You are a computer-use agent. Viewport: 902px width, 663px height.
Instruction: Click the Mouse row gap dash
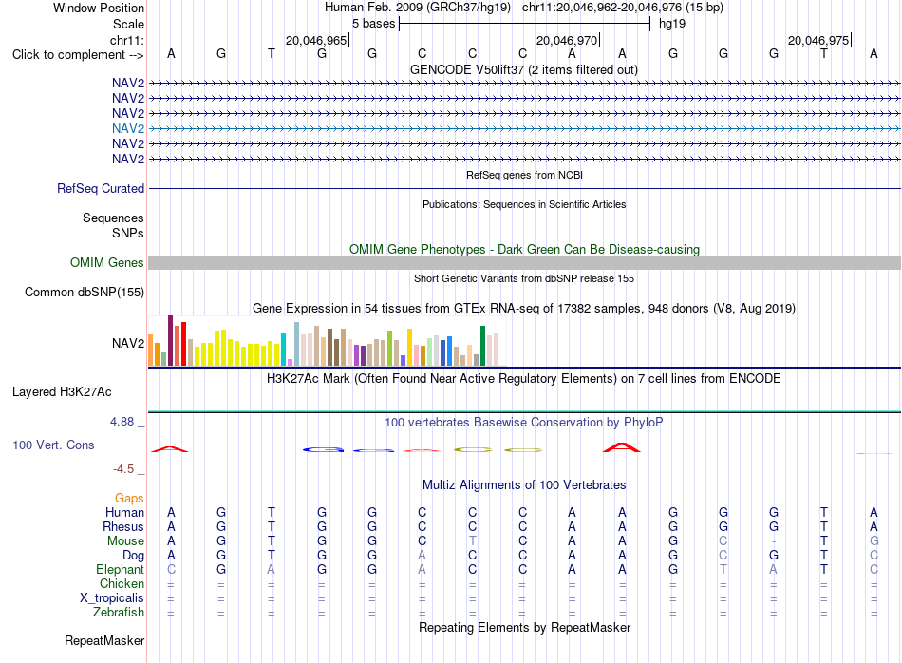pos(774,541)
